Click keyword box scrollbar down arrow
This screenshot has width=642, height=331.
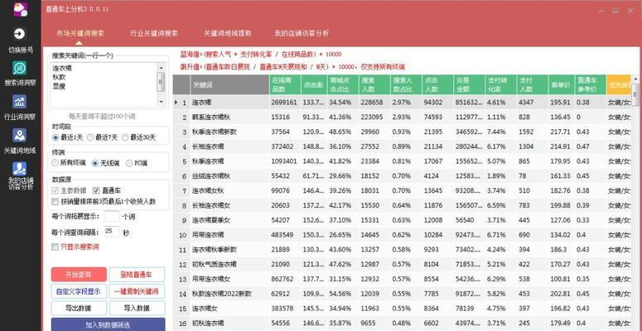coord(161,102)
